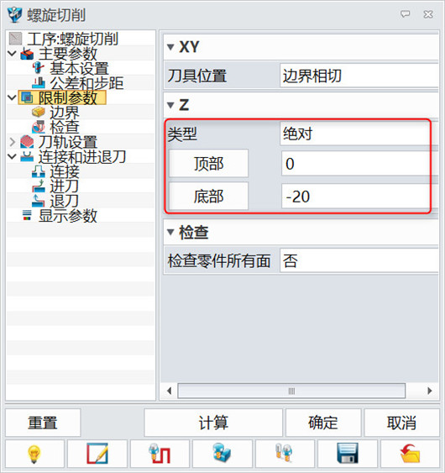Image resolution: width=445 pixels, height=473 pixels.
Task: Click the blue solid verify icon
Action: pos(222,454)
